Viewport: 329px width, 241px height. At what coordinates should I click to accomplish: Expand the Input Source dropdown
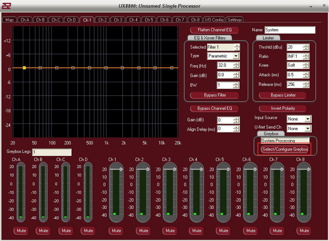point(308,119)
